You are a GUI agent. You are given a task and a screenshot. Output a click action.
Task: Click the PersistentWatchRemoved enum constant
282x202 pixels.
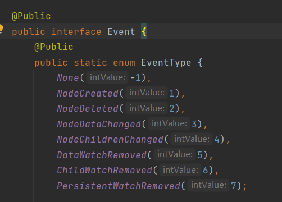[119, 186]
